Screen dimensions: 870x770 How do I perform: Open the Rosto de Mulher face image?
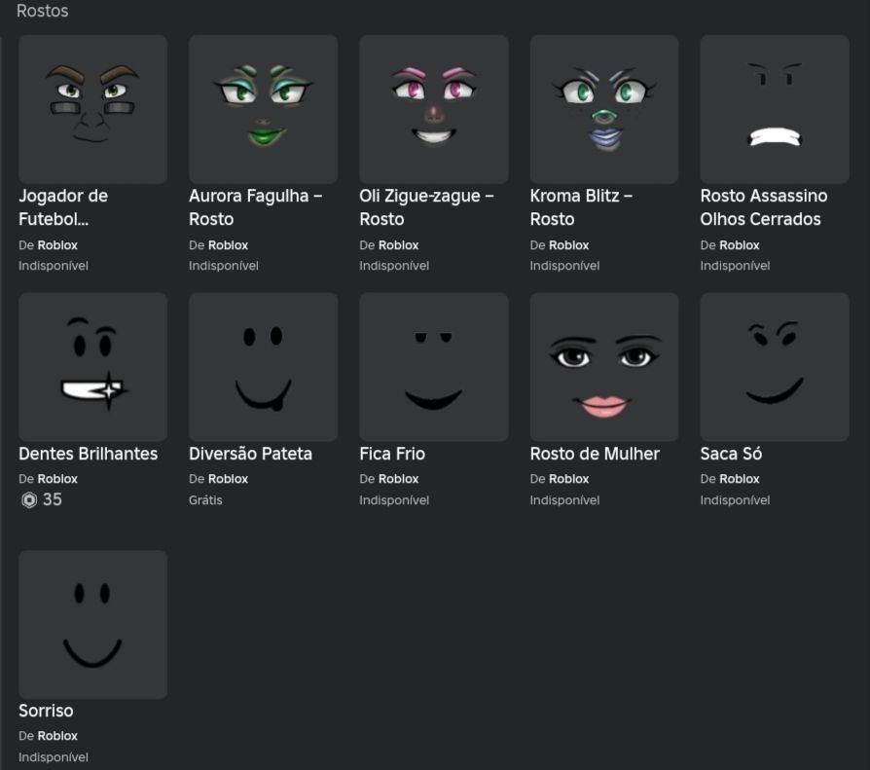point(604,367)
